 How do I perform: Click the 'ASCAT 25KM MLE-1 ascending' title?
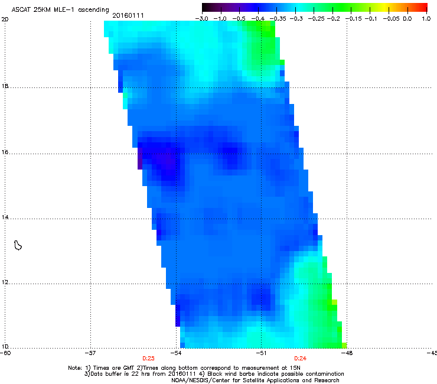60,10
